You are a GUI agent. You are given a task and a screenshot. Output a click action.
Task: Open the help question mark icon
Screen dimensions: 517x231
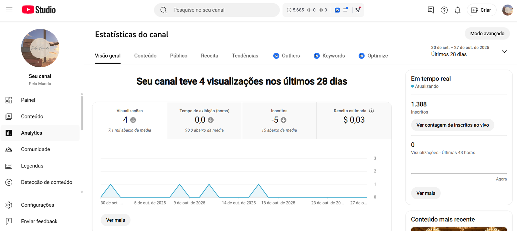coord(444,10)
